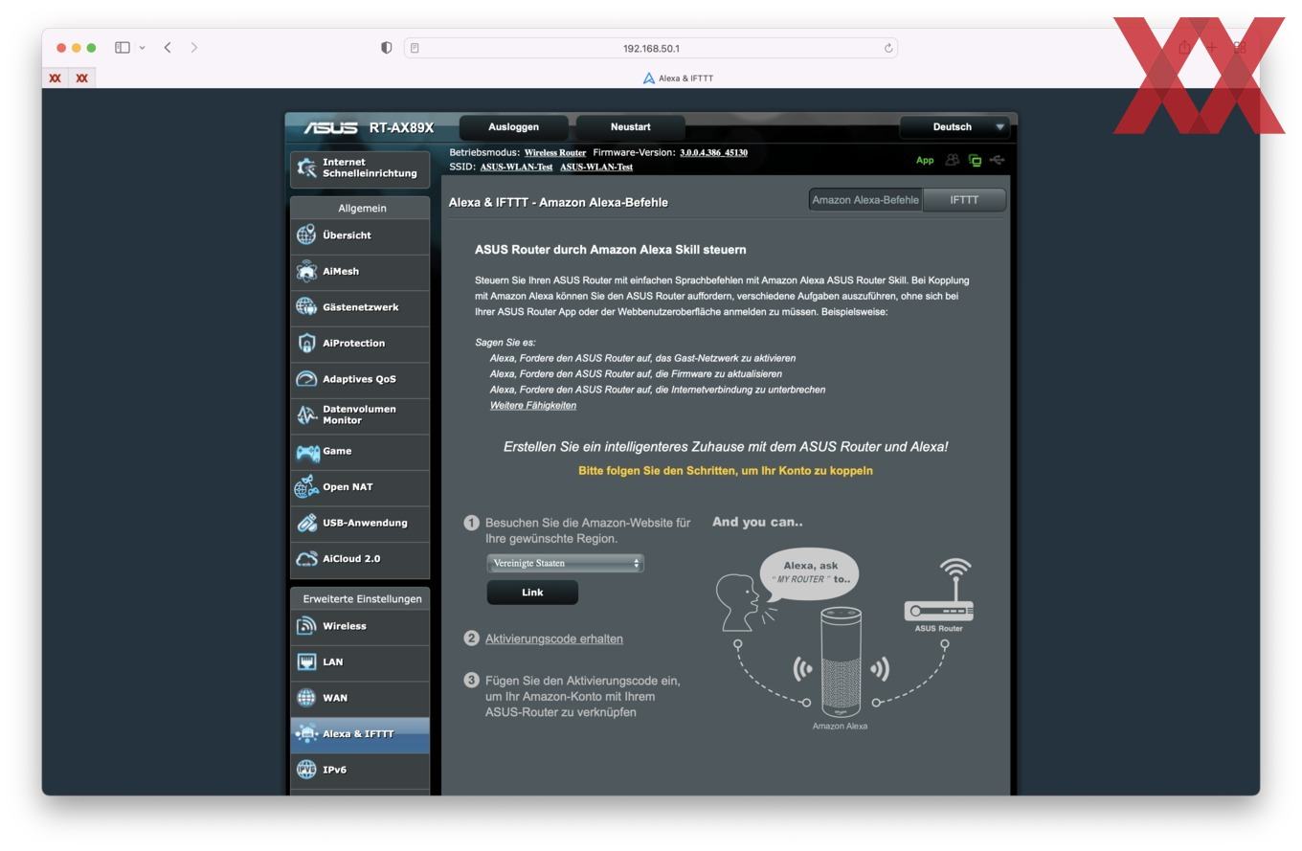Viewport: 1302px width, 851px height.
Task: Open the sidebar dropdown chevron in Safari
Action: coord(143,48)
